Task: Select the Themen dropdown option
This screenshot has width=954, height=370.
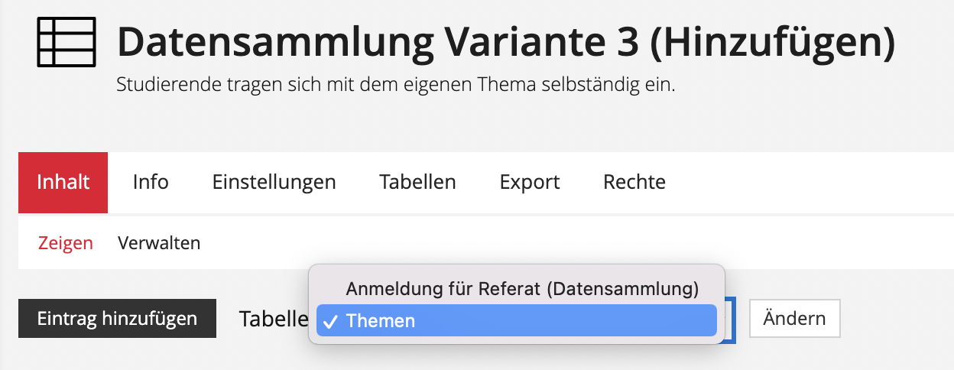Action: tap(380, 321)
